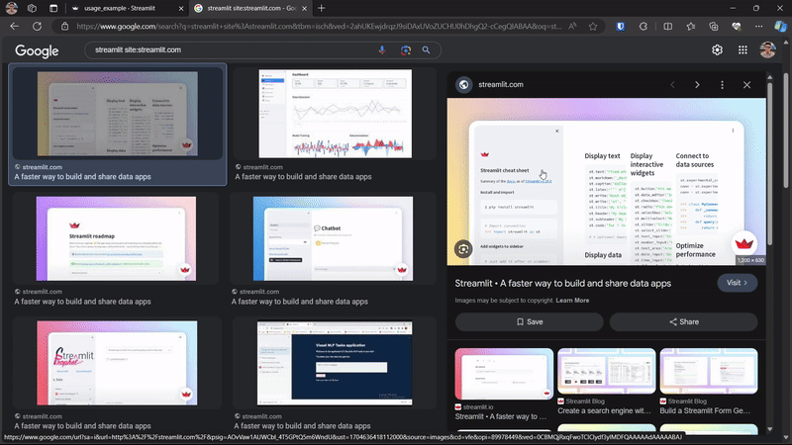792x445 pixels.
Task: Open Google Lens image search
Action: tap(405, 49)
